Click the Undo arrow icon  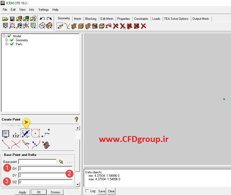point(42,18)
